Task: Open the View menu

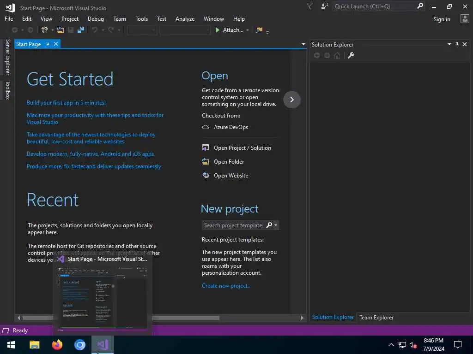Action: 46,18
